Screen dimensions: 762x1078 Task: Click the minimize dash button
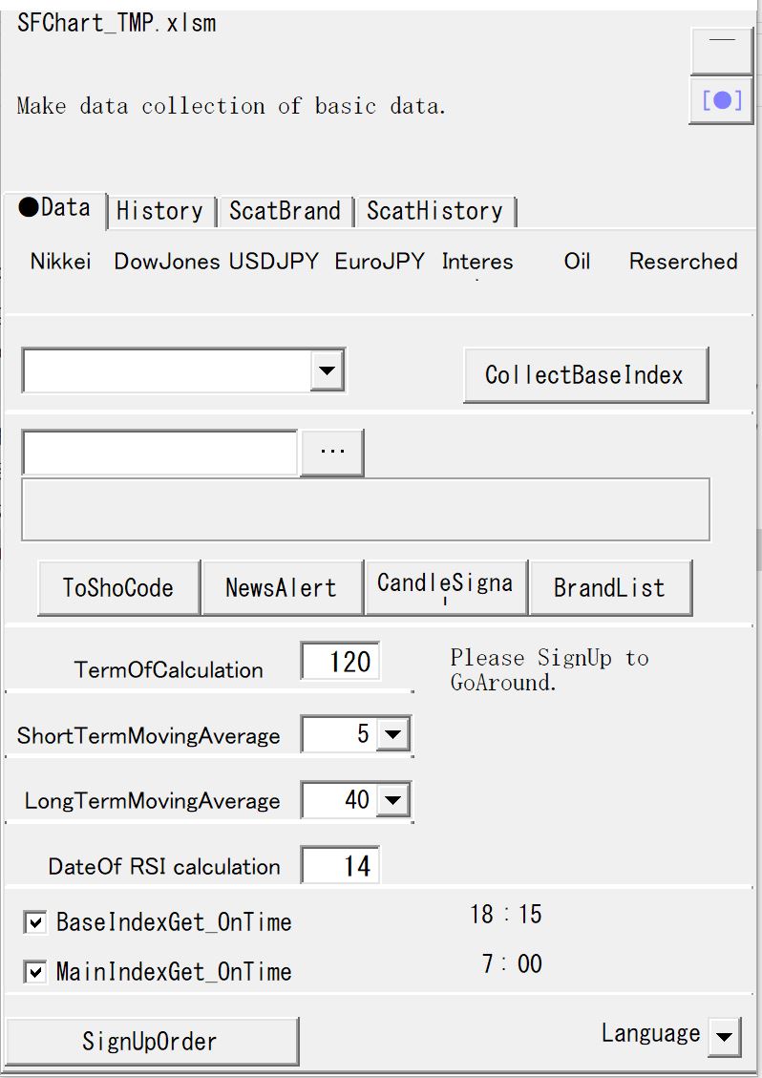point(721,50)
